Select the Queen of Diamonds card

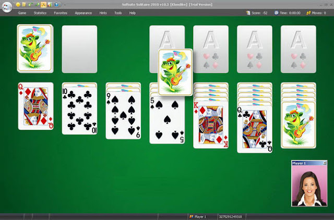(x=36, y=106)
